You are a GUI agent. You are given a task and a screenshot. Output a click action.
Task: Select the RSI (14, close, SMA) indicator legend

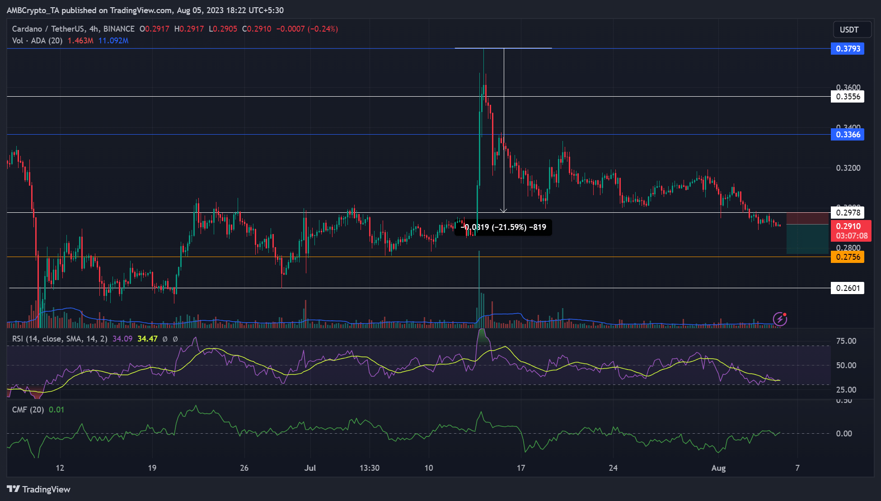(x=60, y=339)
